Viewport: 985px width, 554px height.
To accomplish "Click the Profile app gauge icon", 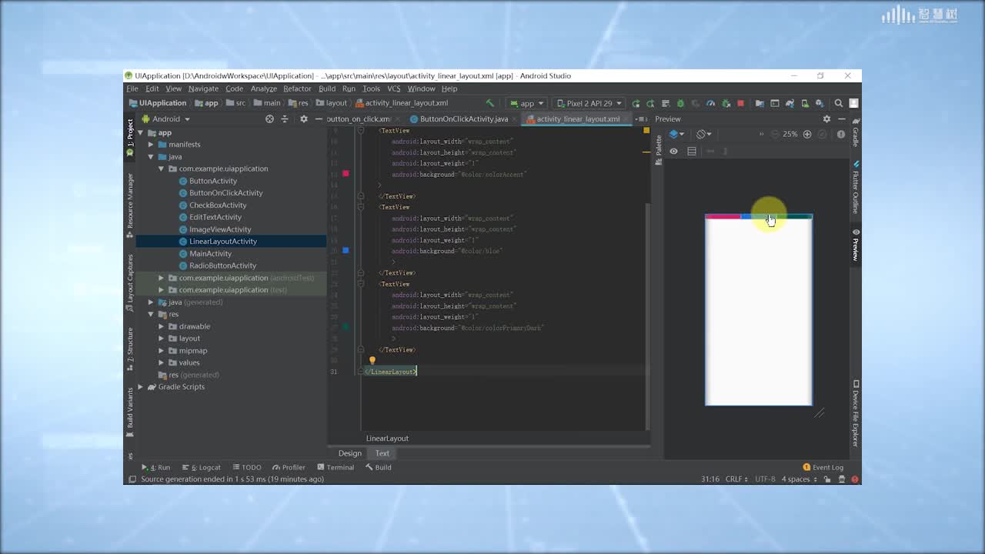I will 710,103.
